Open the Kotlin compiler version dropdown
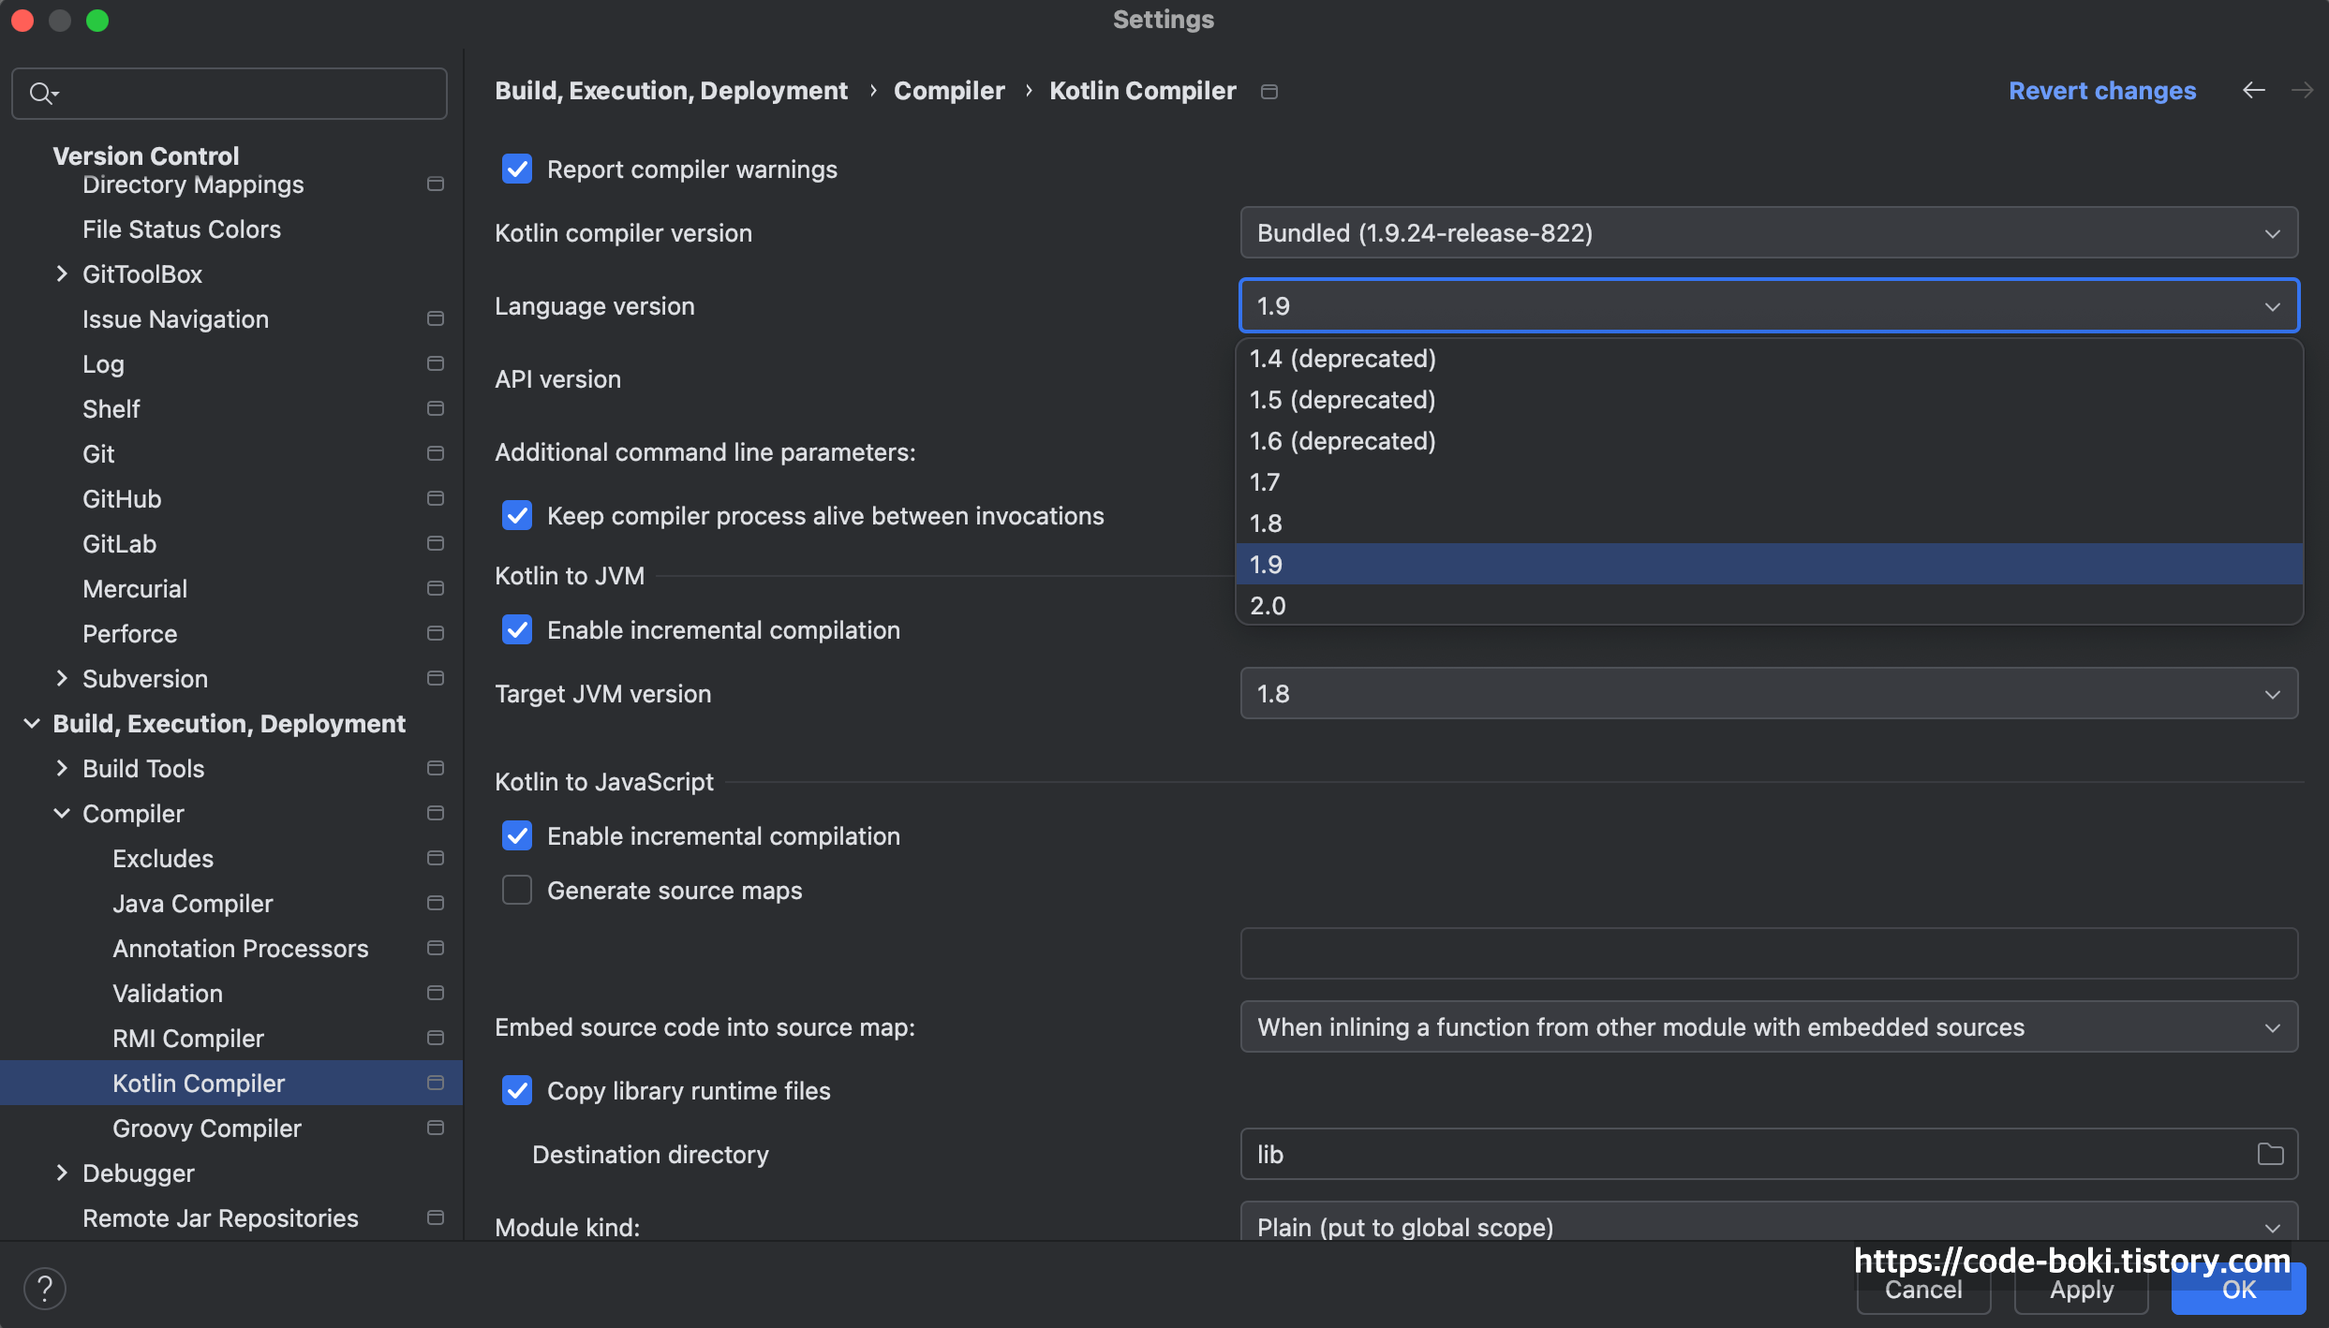This screenshot has height=1328, width=2329. (x=1768, y=232)
